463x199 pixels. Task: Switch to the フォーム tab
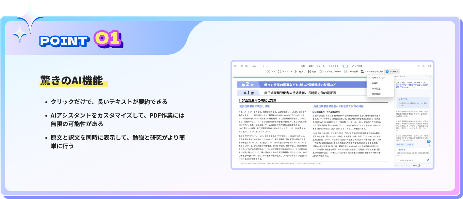320,66
